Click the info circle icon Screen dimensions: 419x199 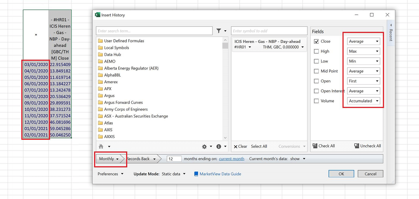219,146
